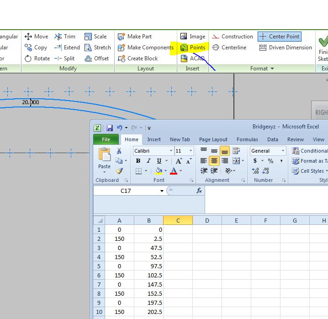Click Make Part in Layout panel

tap(134, 37)
